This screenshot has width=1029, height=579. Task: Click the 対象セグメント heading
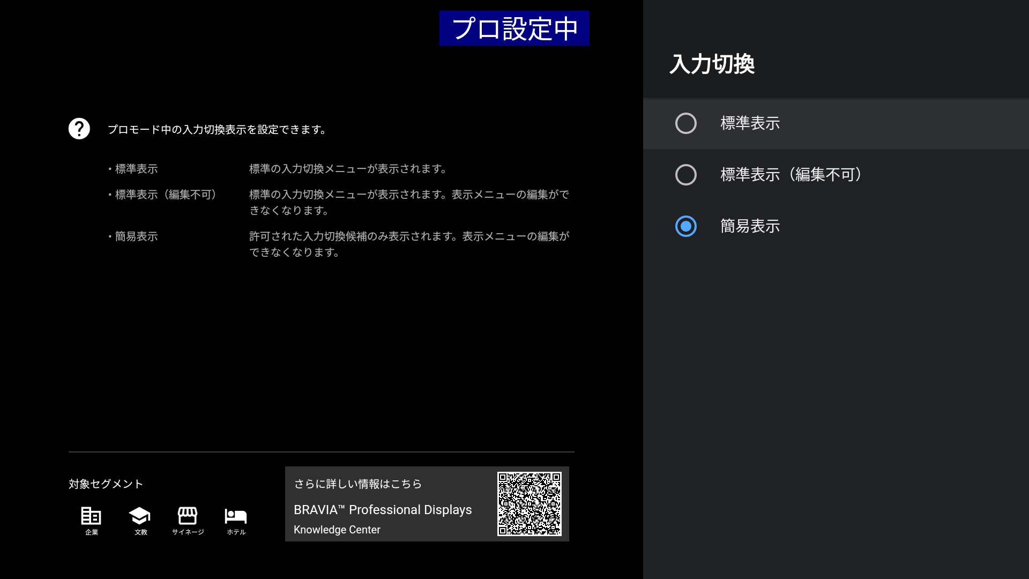point(106,484)
